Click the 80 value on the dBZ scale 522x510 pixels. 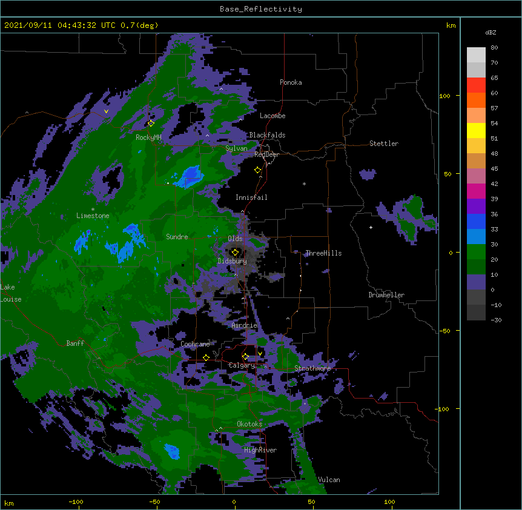pos(494,48)
